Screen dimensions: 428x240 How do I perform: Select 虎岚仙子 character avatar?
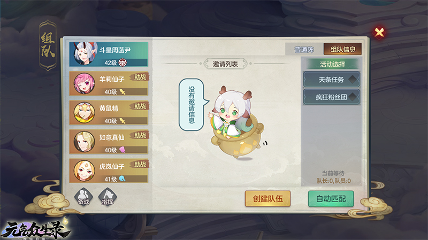85,171
